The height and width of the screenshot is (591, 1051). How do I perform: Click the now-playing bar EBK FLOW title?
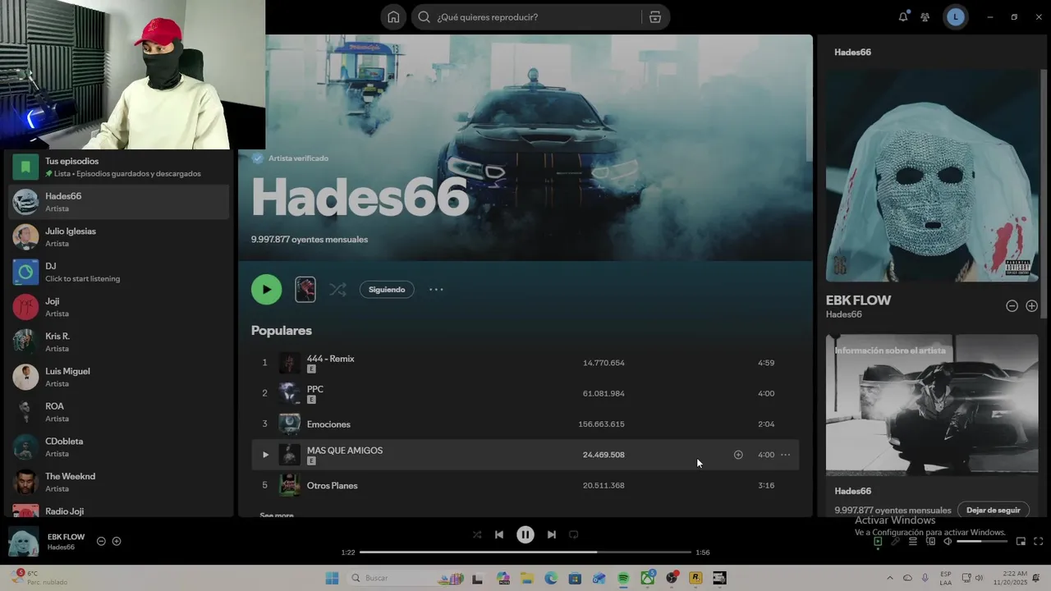click(x=67, y=537)
